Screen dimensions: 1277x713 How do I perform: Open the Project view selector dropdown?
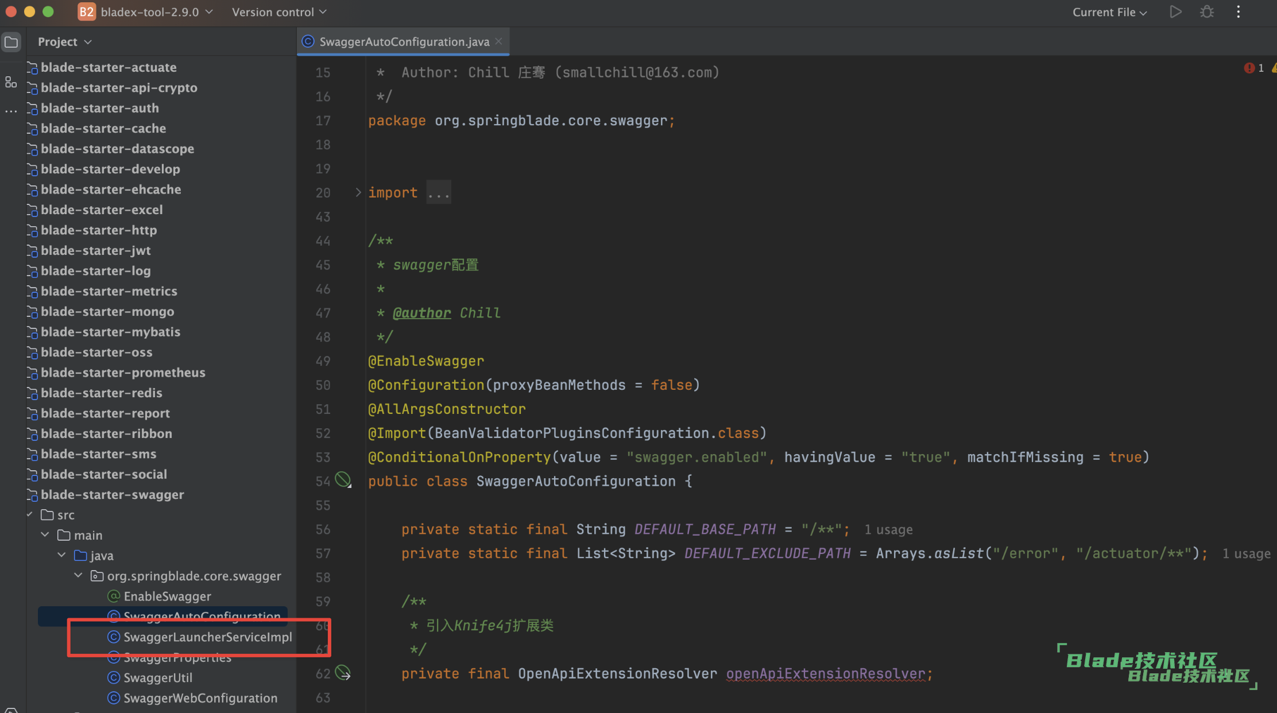pos(64,42)
